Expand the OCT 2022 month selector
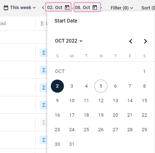The height and width of the screenshot is (153, 155). pyautogui.click(x=69, y=41)
